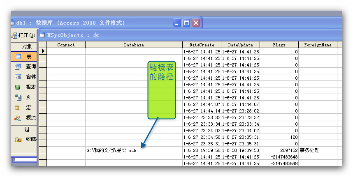
Task: Click the 对象 objects header button
Action: (23, 47)
